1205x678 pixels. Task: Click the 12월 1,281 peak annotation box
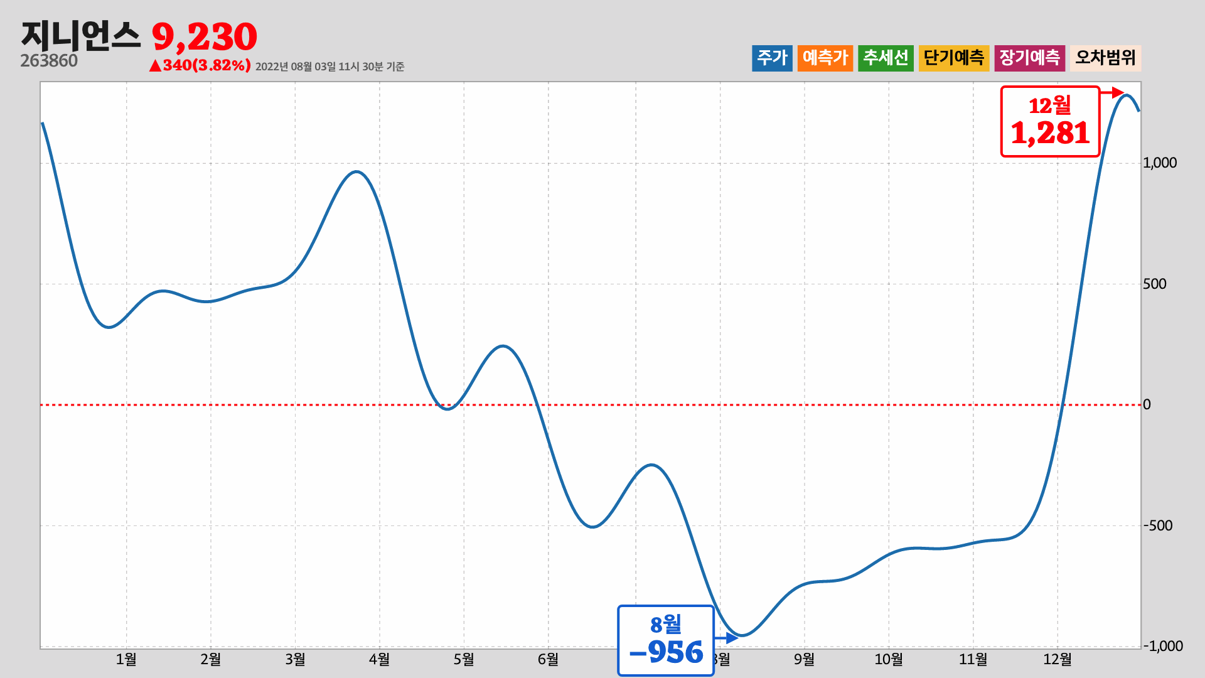click(1050, 121)
